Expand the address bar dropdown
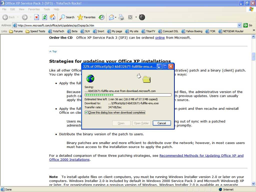The height and width of the screenshot is (192, 256). pyautogui.click(x=239, y=25)
